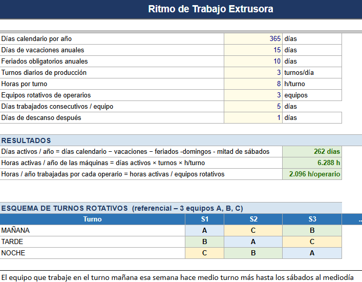Select the horas por turno value 8
362x282 pixels.
click(x=253, y=84)
